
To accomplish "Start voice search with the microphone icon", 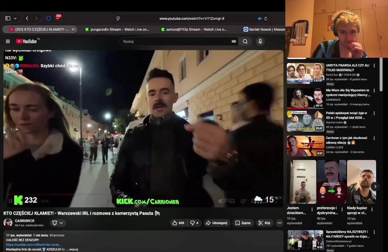I will [260, 41].
